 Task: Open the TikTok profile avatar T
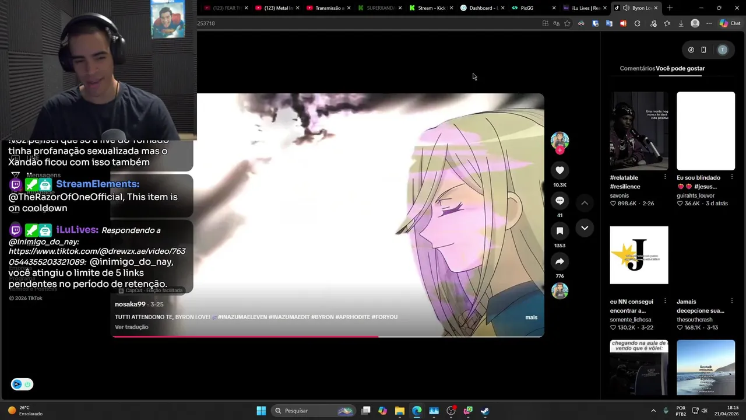click(x=723, y=50)
